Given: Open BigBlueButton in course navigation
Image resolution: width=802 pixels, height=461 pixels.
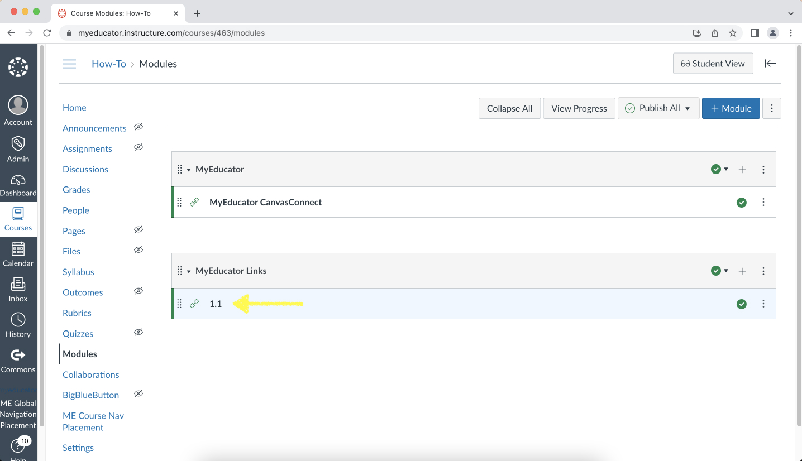Looking at the screenshot, I should [90, 395].
